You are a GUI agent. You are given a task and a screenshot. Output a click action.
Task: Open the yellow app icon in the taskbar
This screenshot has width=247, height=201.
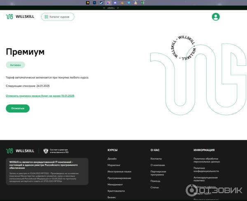coord(88,3)
